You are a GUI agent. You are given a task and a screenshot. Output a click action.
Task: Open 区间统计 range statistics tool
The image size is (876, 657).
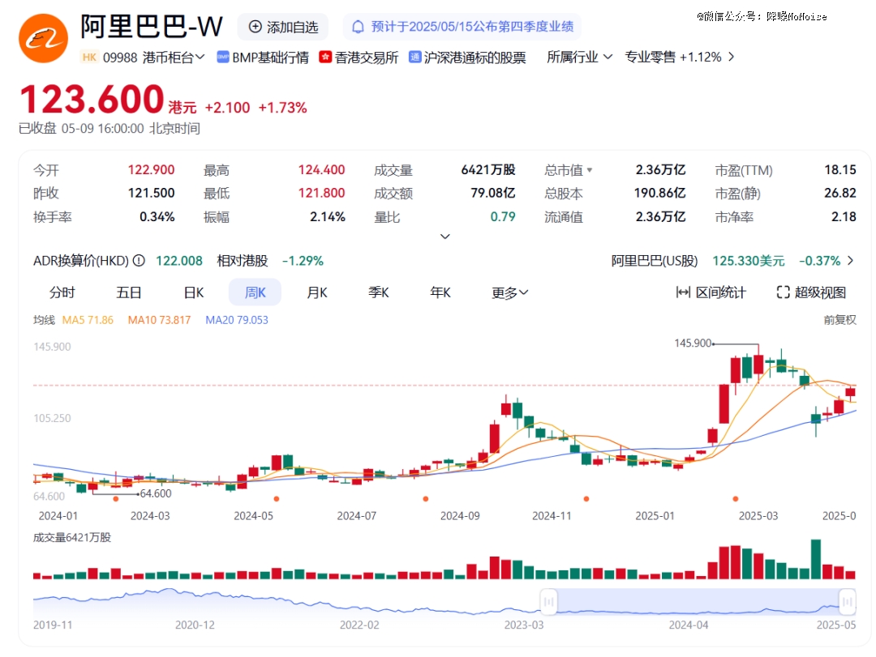[711, 292]
